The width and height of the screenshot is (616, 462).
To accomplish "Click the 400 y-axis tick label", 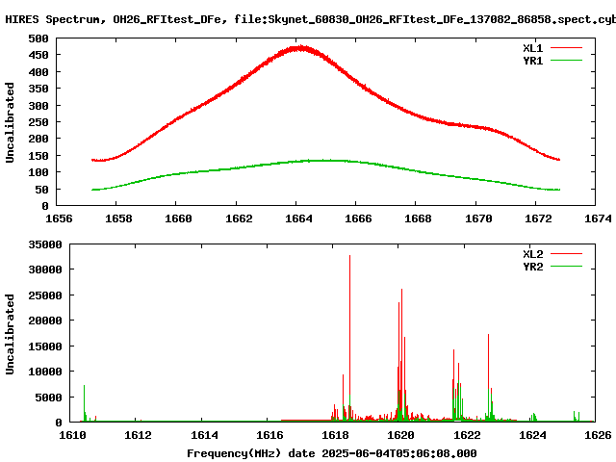I will click(x=38, y=72).
